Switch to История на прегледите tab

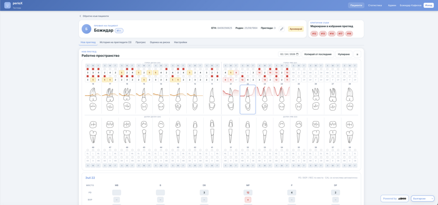(115, 42)
